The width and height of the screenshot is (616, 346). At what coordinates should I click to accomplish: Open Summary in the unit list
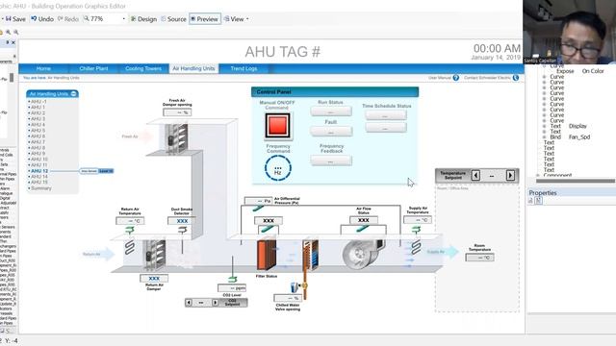(x=41, y=188)
